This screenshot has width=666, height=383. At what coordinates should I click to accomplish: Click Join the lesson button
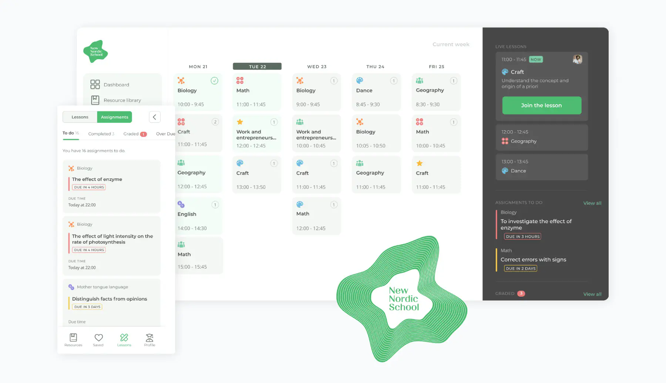pos(541,105)
